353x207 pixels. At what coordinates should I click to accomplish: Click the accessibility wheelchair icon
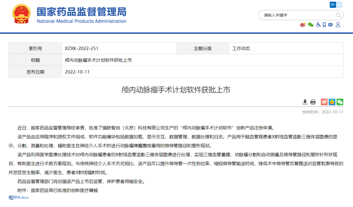(318, 25)
